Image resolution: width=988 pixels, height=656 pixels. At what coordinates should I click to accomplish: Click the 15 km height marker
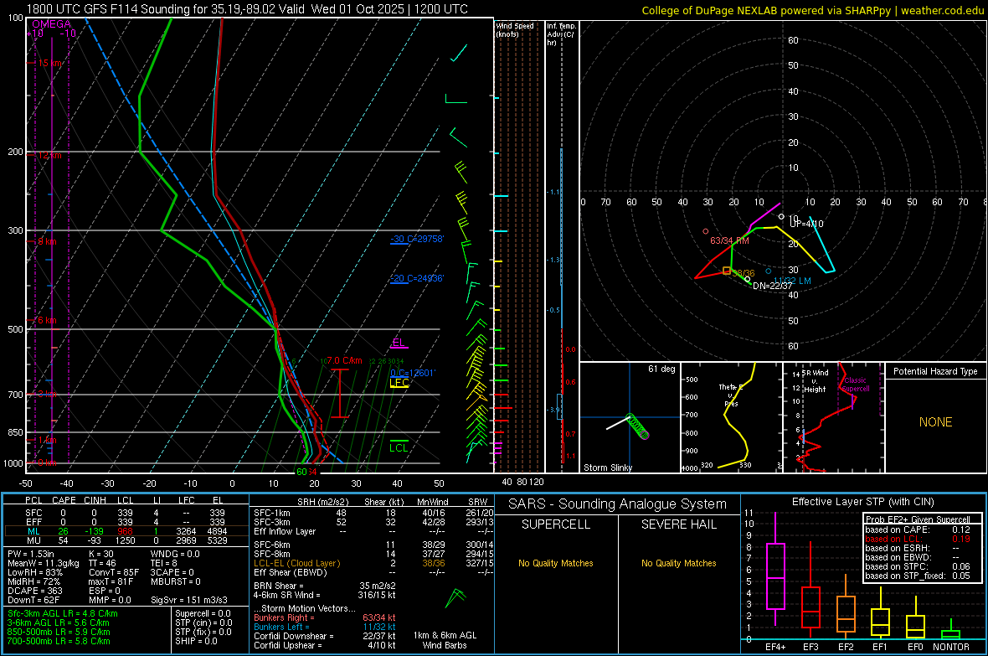(49, 63)
